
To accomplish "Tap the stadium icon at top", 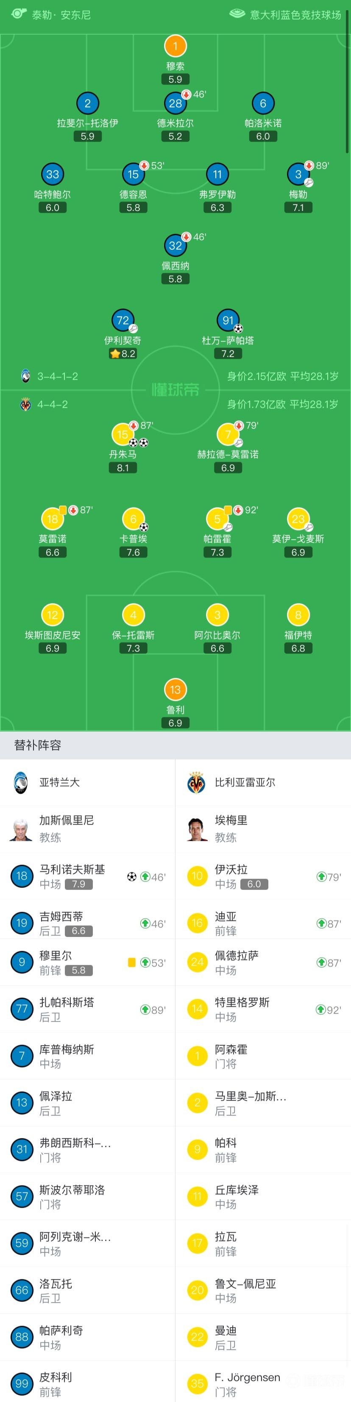I will [237, 14].
